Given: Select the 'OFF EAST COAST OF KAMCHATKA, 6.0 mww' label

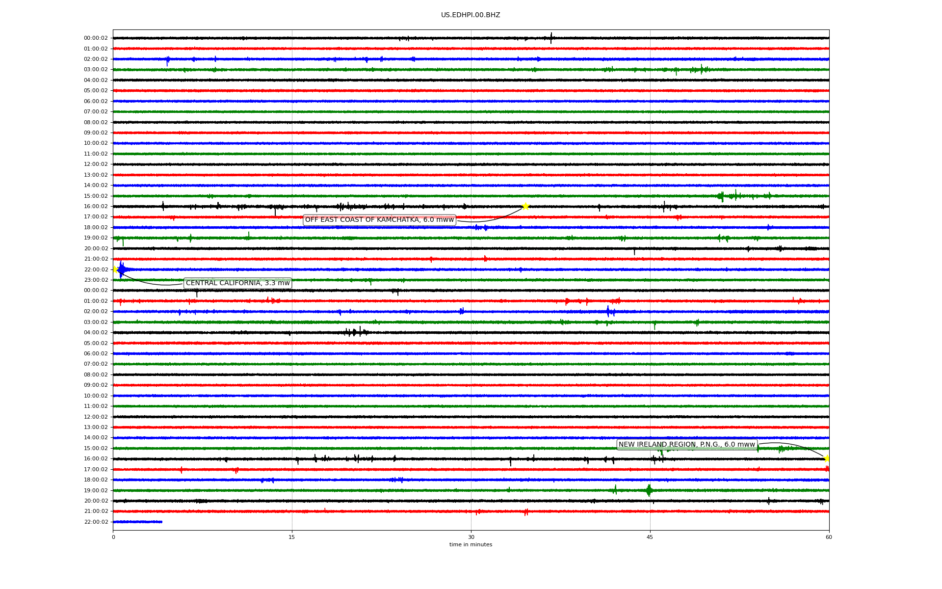Looking at the screenshot, I should pos(379,220).
